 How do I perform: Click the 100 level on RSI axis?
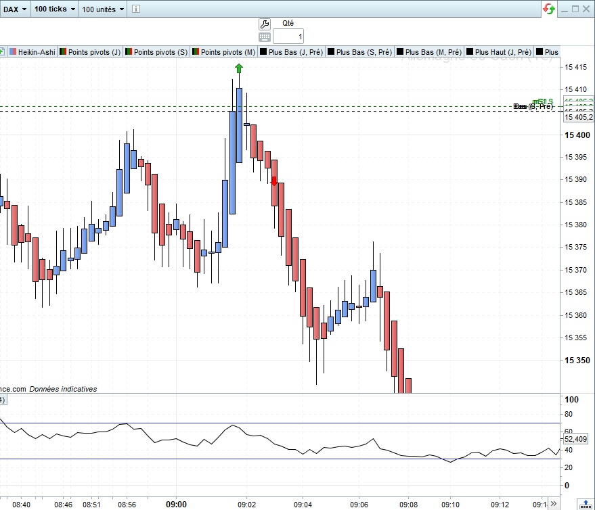pos(571,399)
